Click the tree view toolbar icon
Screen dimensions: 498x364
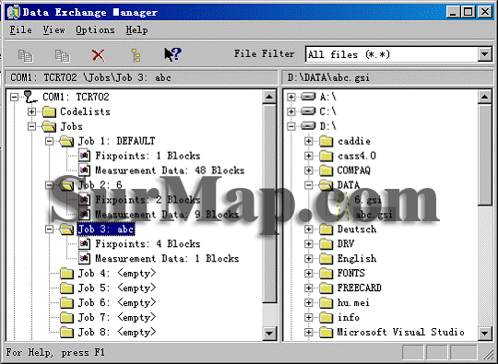[136, 55]
